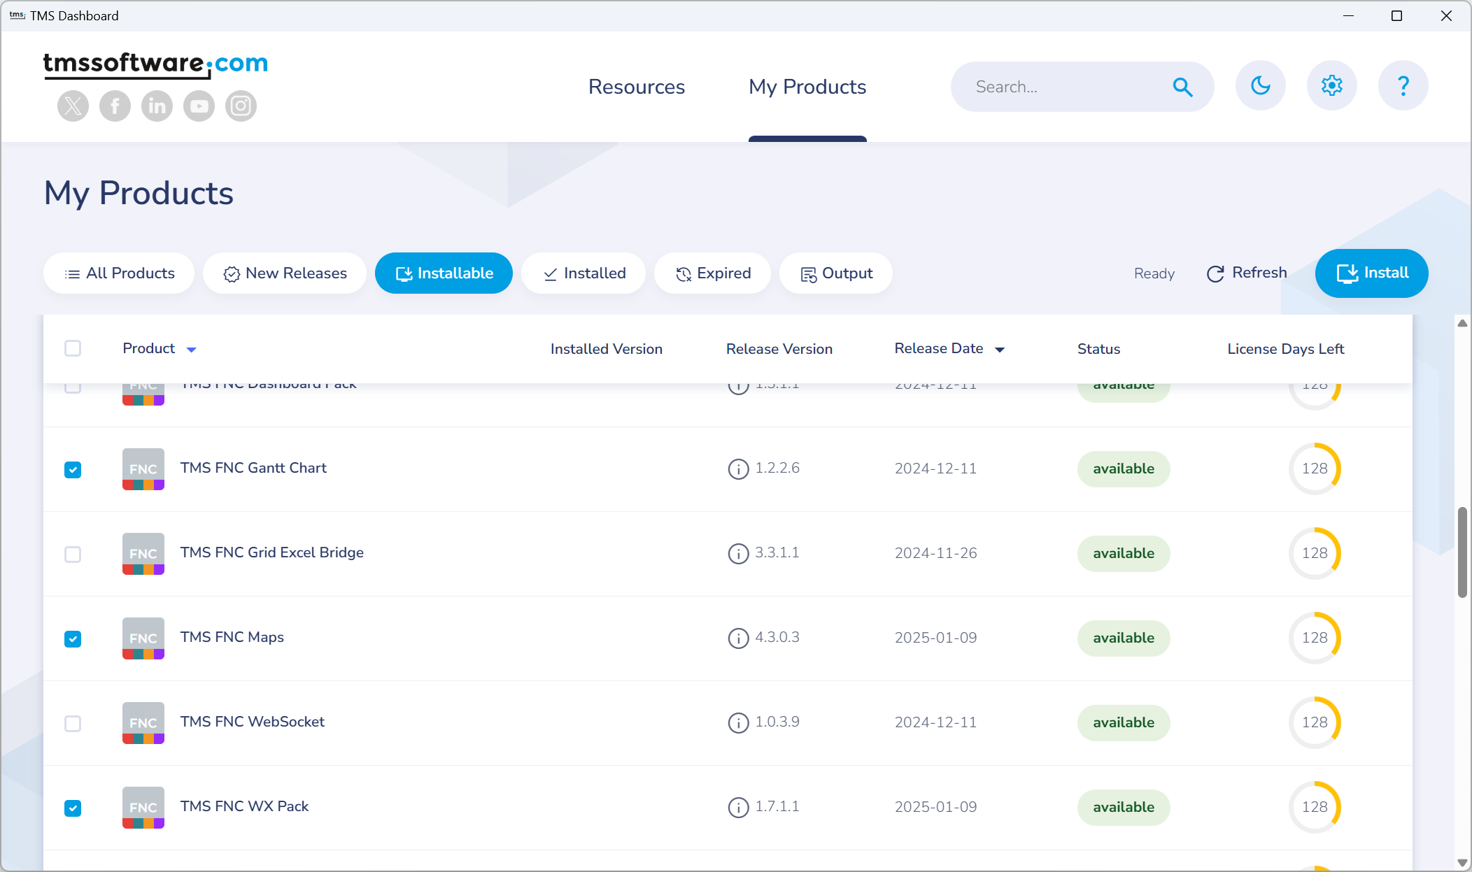Sort by Release Date column arrow
This screenshot has height=872, width=1472.
pyautogui.click(x=1000, y=350)
